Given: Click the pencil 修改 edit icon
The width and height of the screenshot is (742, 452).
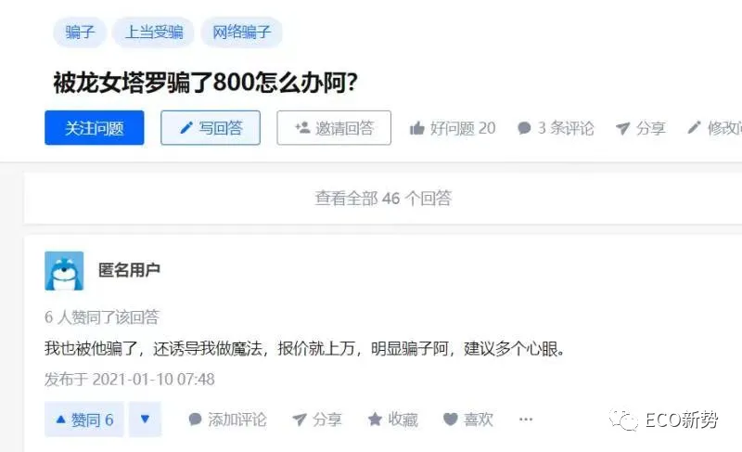Looking at the screenshot, I should point(694,127).
